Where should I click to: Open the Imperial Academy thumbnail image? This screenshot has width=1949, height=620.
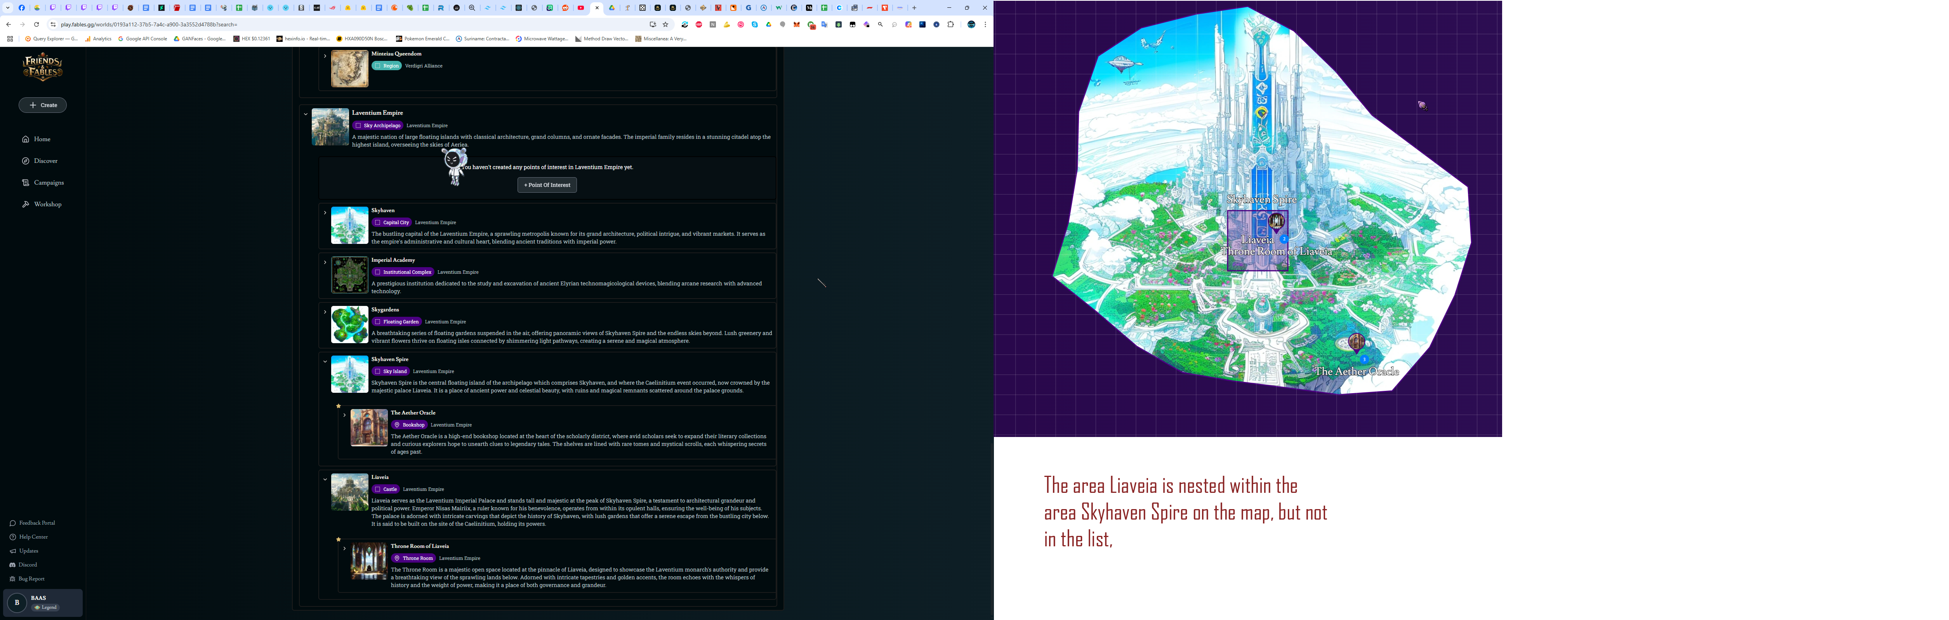[x=349, y=275]
